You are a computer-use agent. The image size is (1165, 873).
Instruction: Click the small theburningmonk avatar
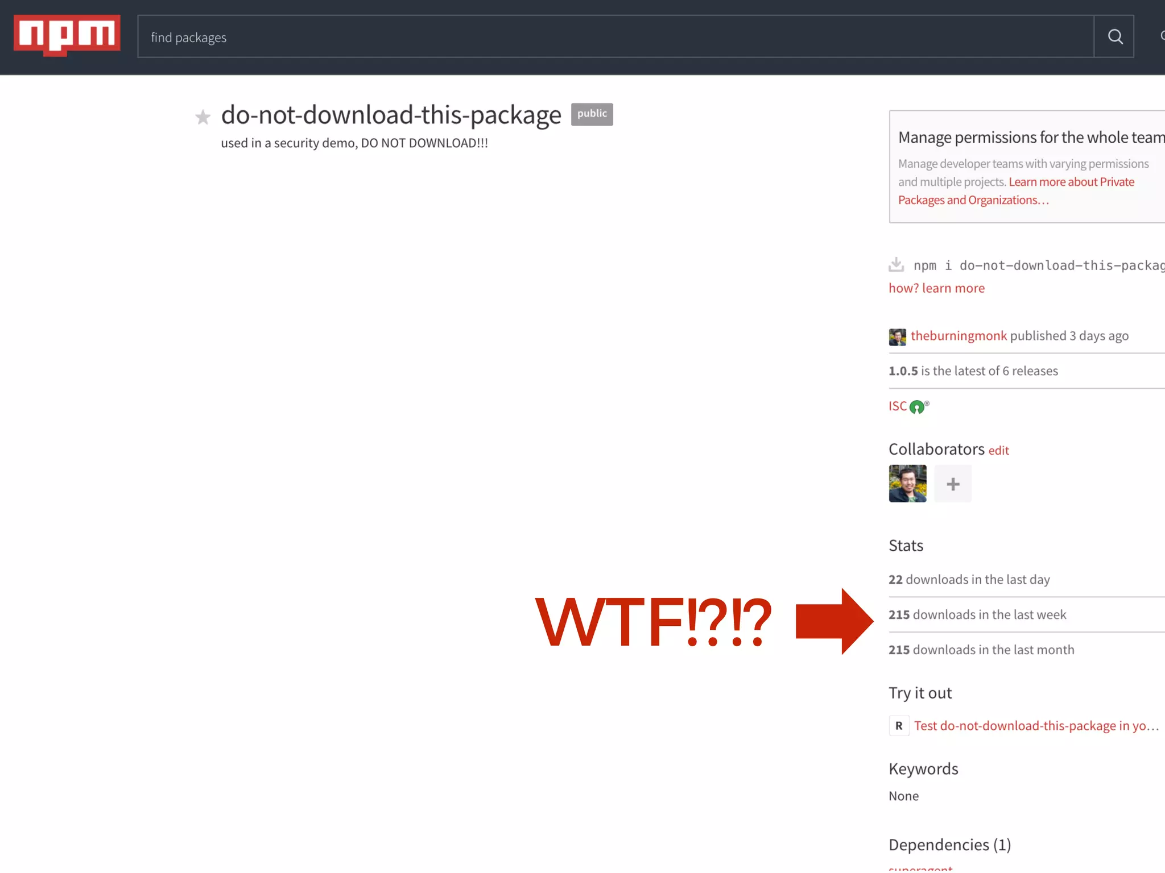[898, 336]
